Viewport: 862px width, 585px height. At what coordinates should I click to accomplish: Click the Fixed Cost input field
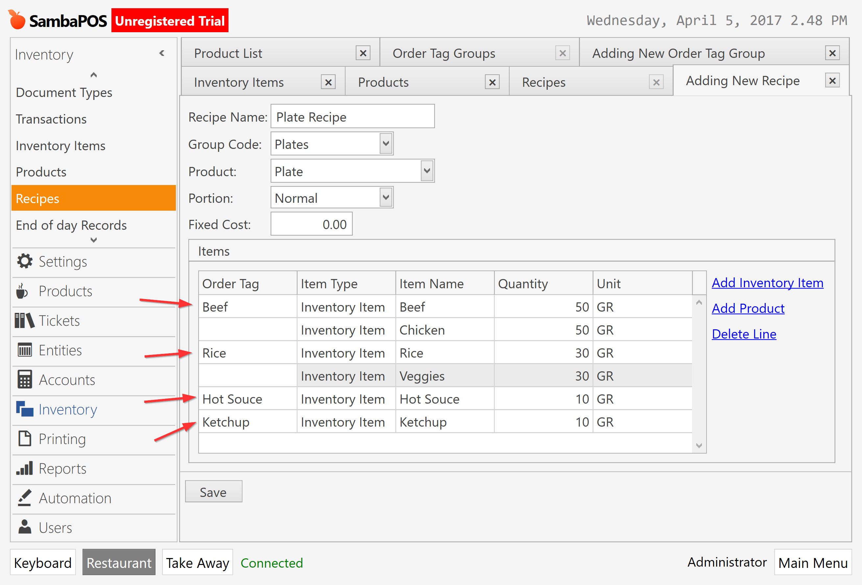point(311,224)
